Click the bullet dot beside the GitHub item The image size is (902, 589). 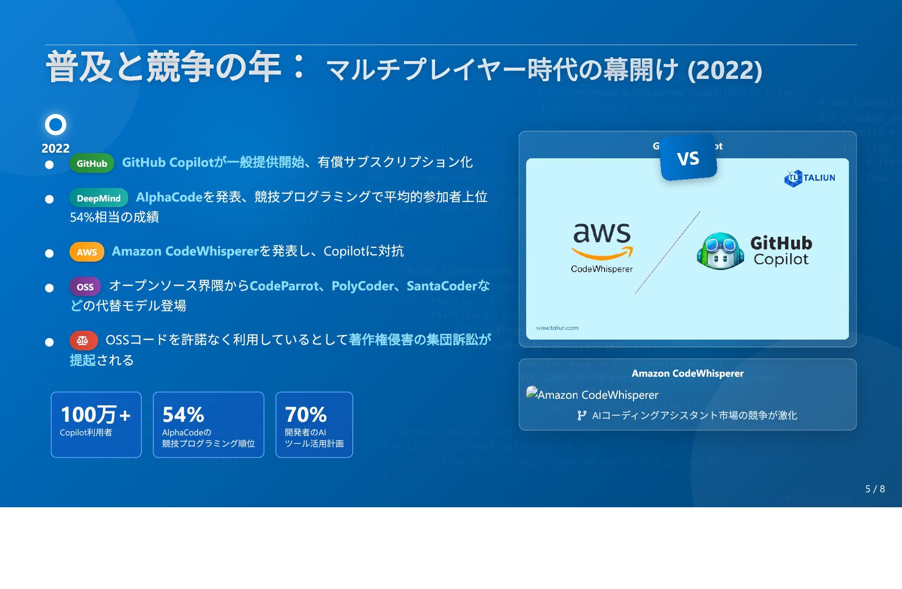[x=49, y=165]
